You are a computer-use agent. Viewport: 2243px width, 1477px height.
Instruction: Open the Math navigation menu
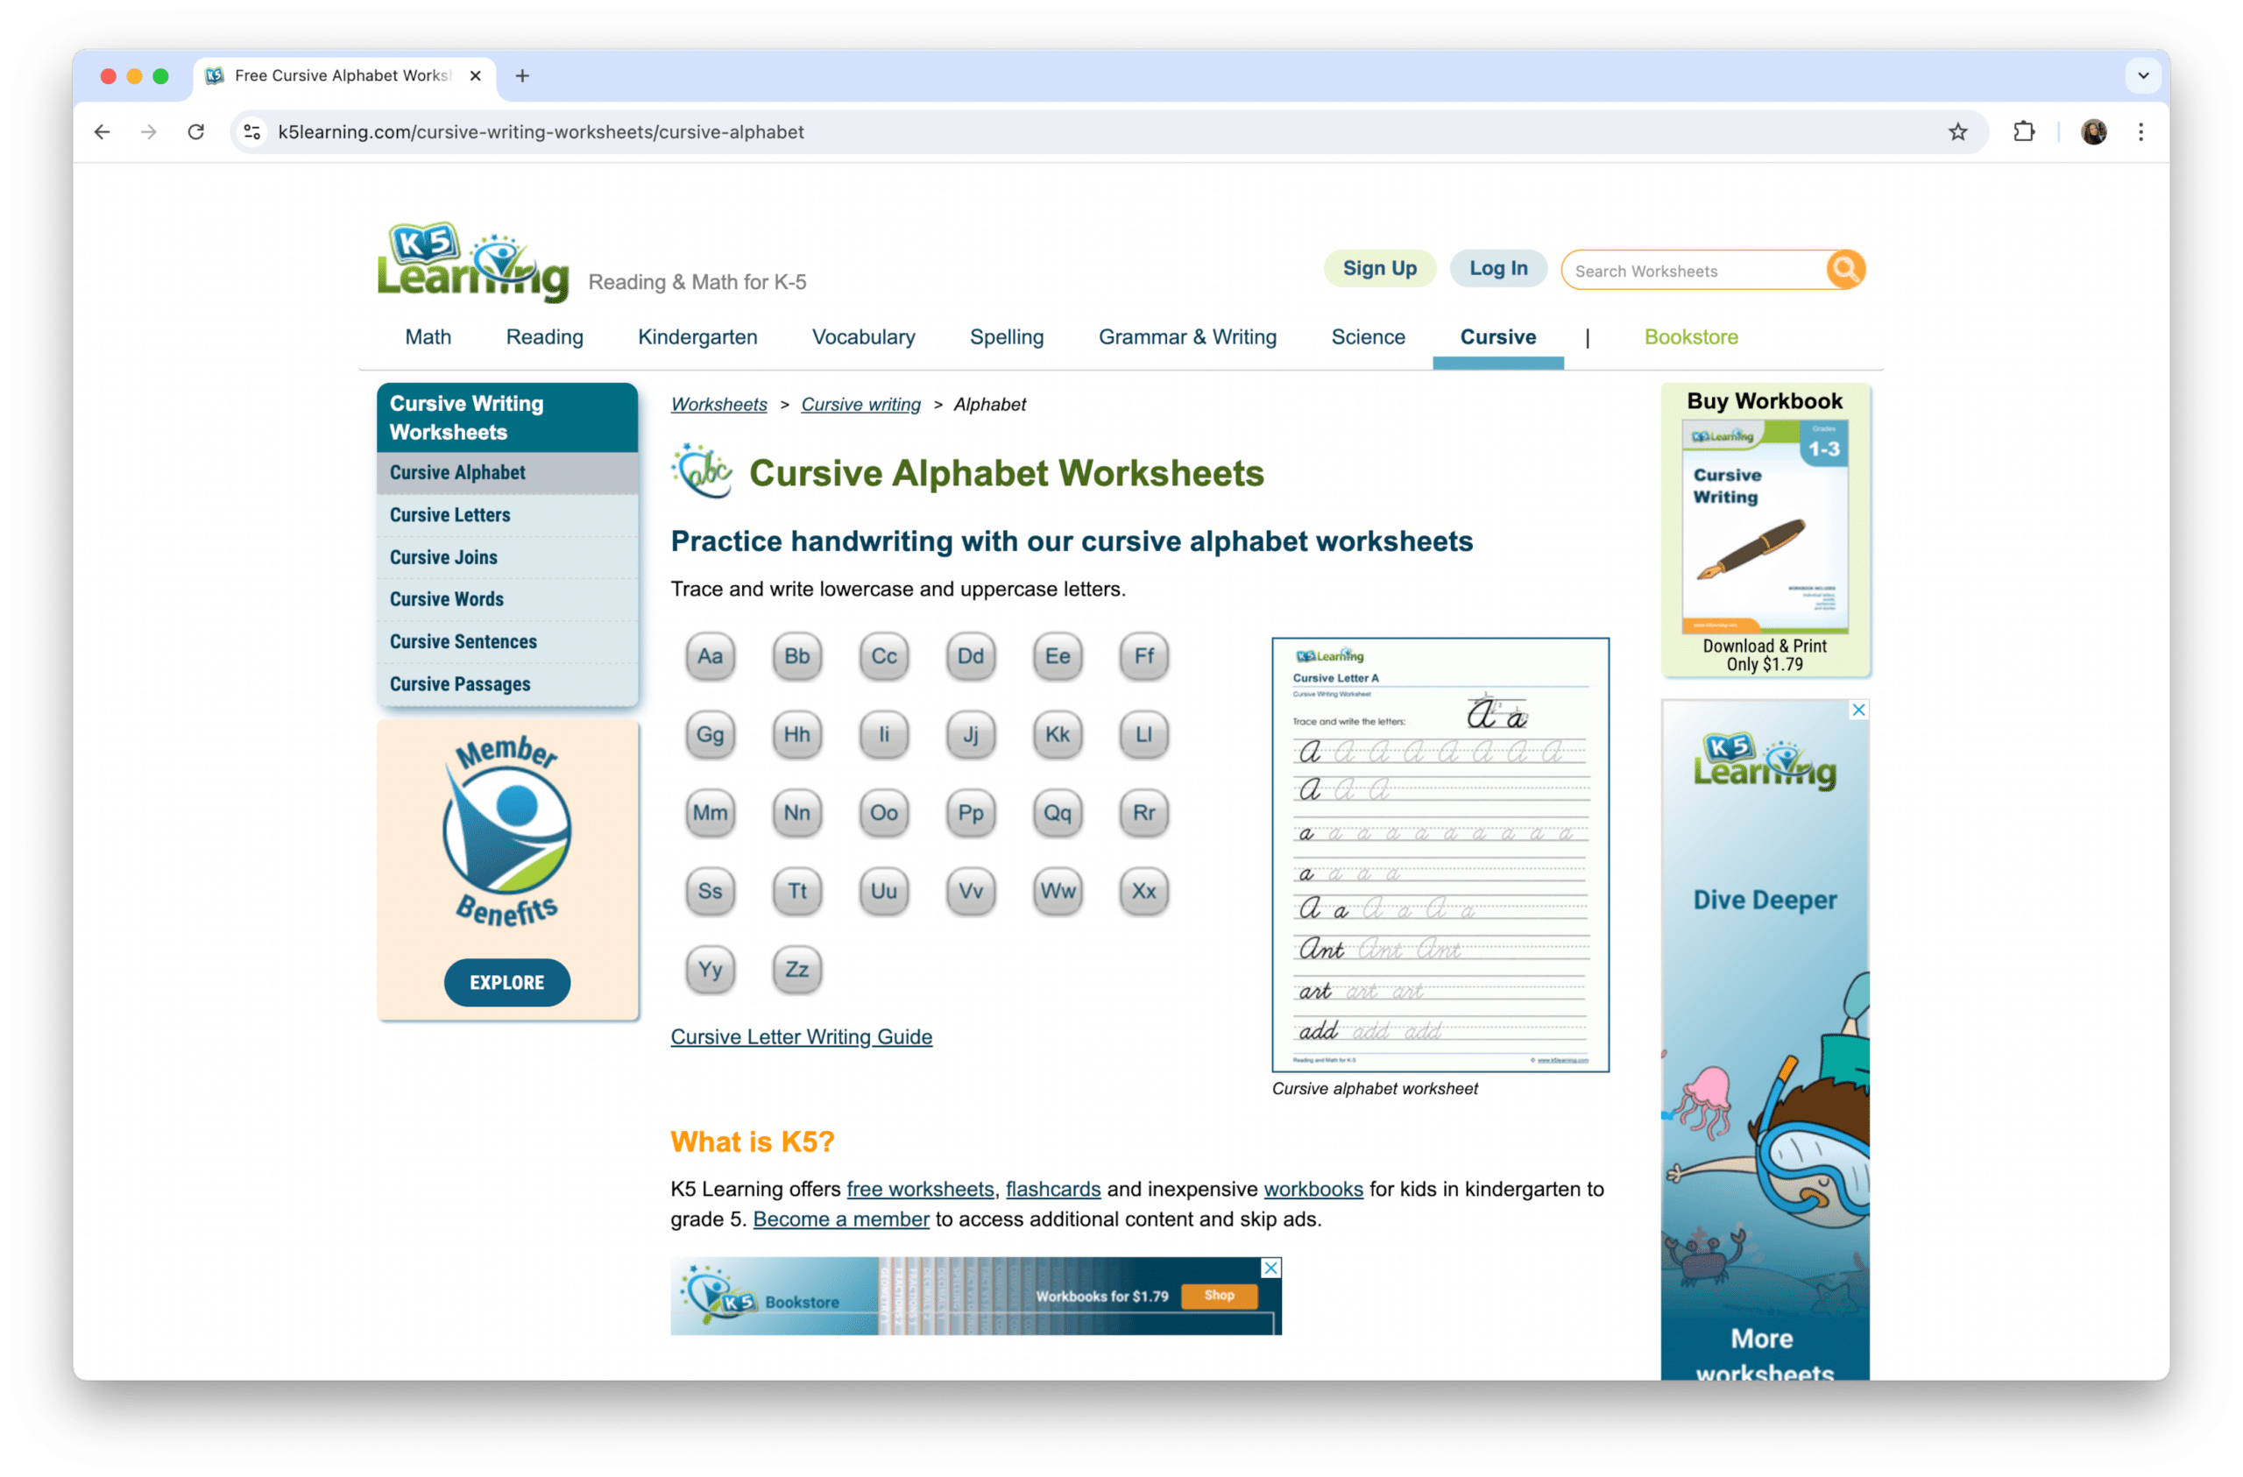[x=428, y=336]
